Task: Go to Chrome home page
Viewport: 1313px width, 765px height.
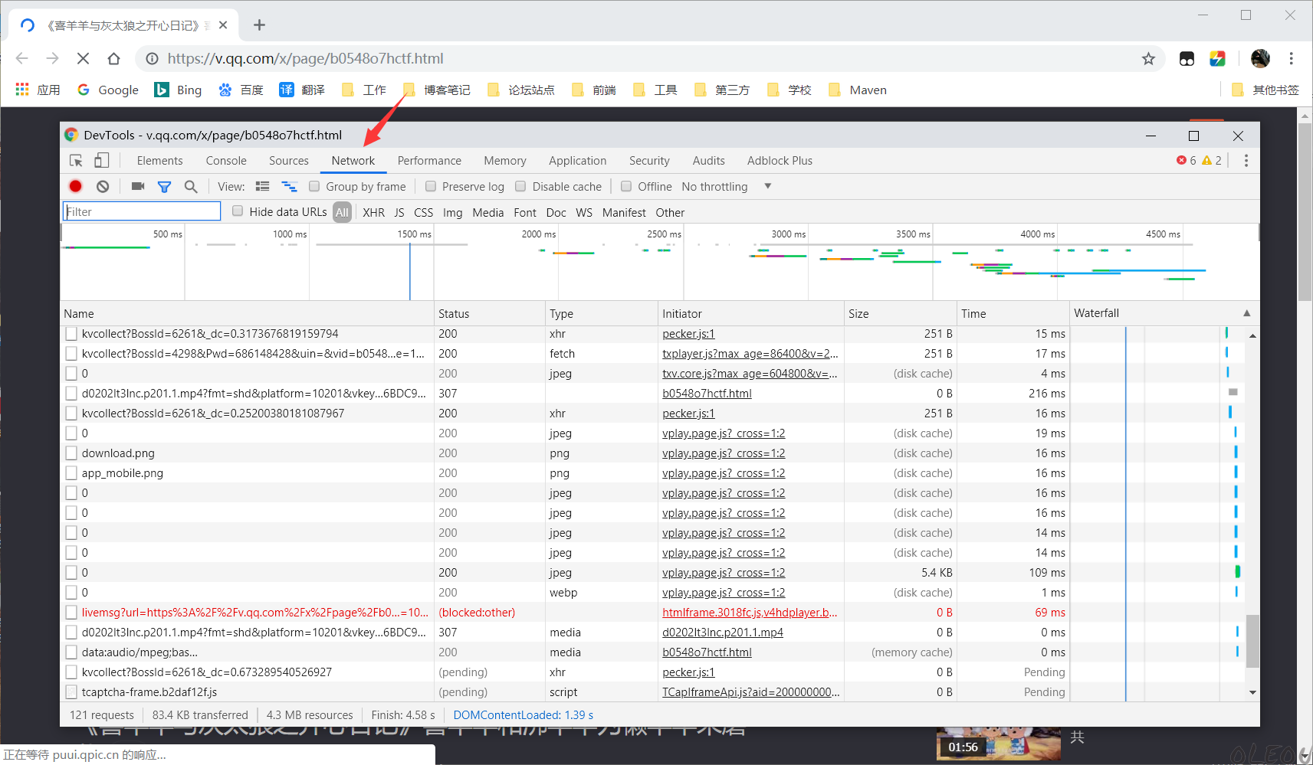Action: coord(113,58)
